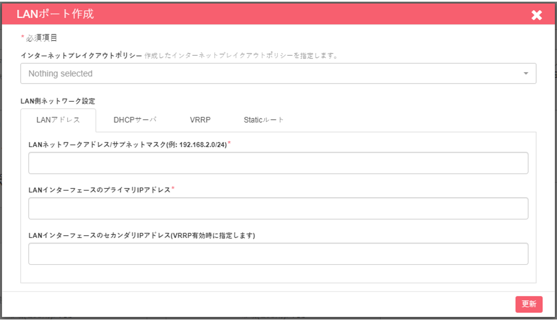The height and width of the screenshot is (320, 557).
Task: Close the LANポート作成 dialog
Action: pyautogui.click(x=536, y=15)
